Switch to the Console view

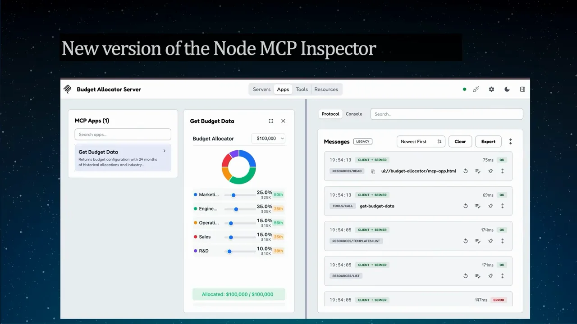tap(354, 114)
